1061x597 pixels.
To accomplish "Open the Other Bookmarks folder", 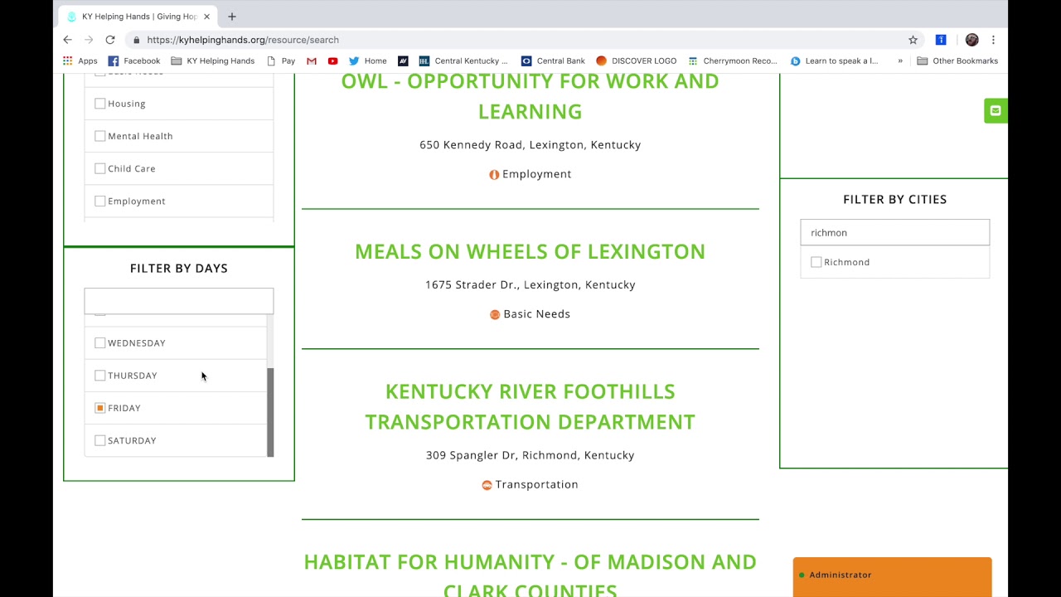I will click(957, 61).
